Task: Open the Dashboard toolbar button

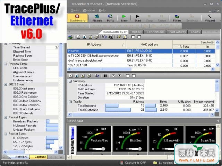Action: point(77,18)
